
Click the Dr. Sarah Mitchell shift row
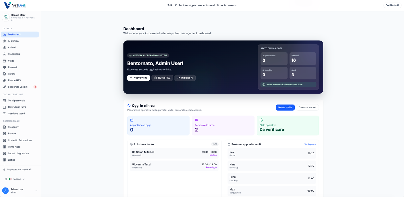(174, 153)
